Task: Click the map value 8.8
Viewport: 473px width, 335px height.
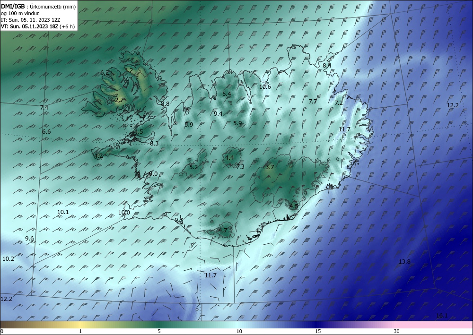Action: [x=165, y=103]
